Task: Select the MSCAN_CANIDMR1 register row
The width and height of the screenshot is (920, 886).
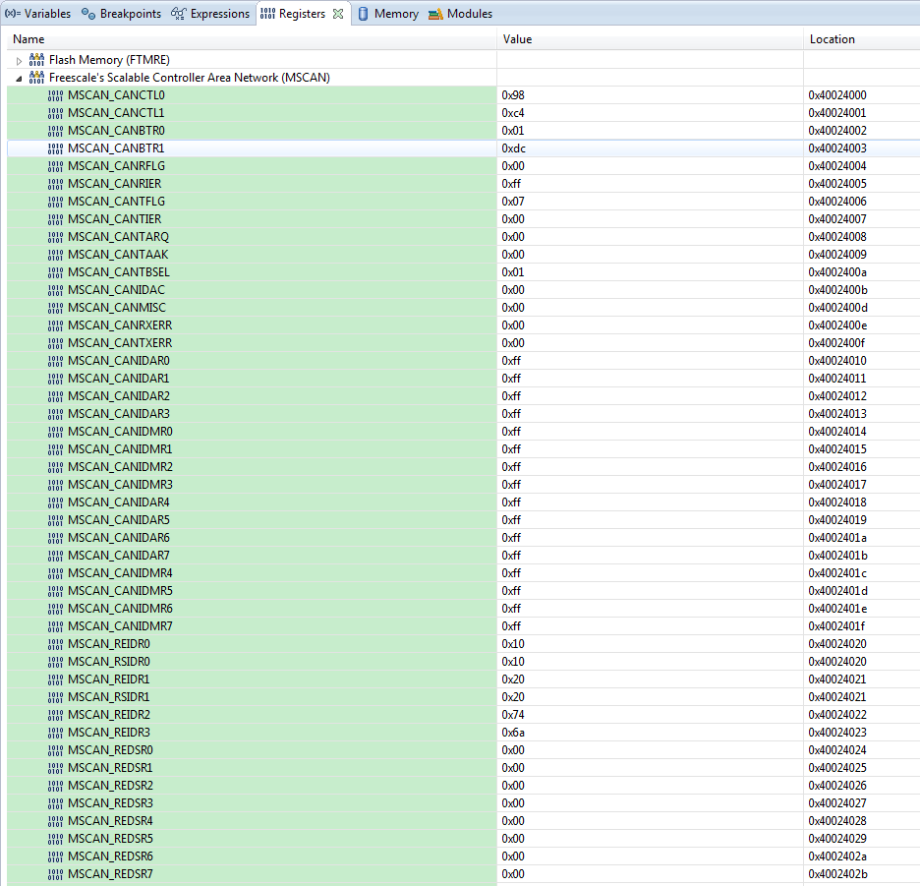Action: coord(464,449)
